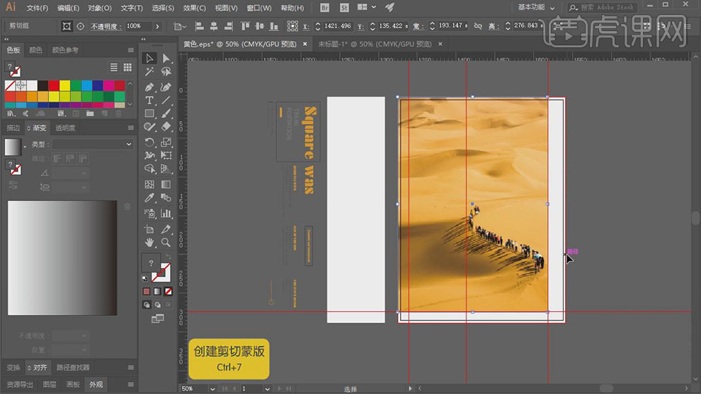
Task: Switch swatches panel to thumbnail view
Action: tap(127, 67)
